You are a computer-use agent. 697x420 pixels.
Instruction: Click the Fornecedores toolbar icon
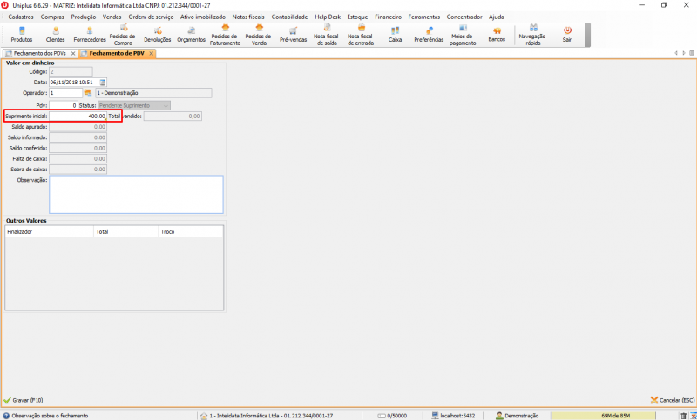[90, 34]
